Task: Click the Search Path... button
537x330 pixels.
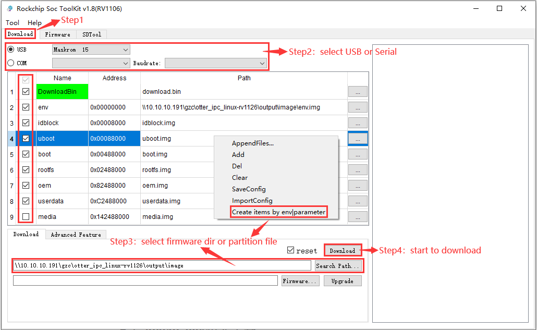Action: point(337,266)
